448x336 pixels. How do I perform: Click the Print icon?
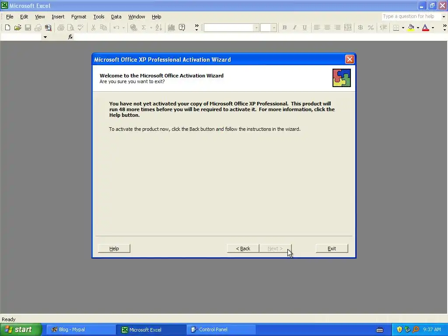pos(60,28)
